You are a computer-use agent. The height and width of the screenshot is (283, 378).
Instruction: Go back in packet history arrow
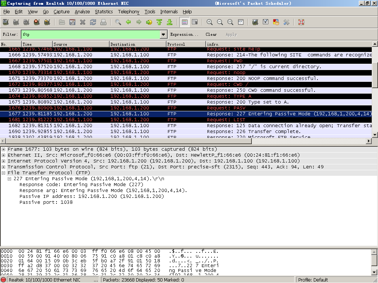pyautogui.click(x=128, y=22)
